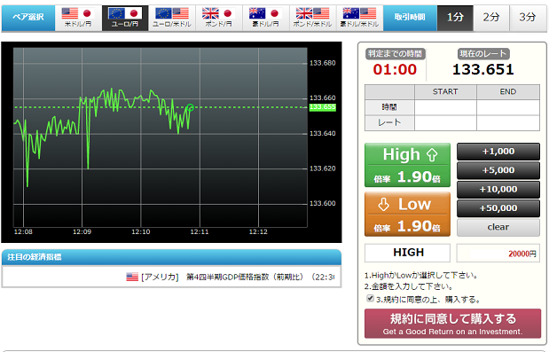The height and width of the screenshot is (352, 549).
Task: Add +10,000 to the bet amount
Action: [x=498, y=189]
